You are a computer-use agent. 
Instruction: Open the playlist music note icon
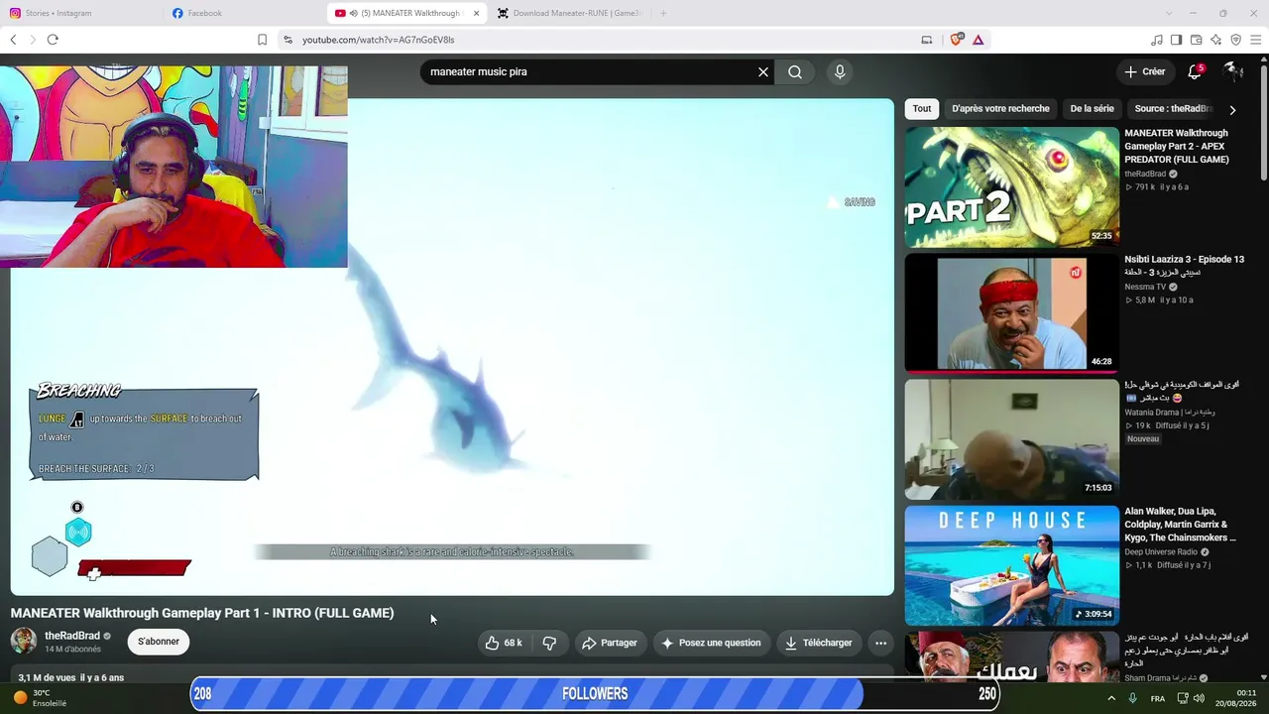[x=1157, y=40]
